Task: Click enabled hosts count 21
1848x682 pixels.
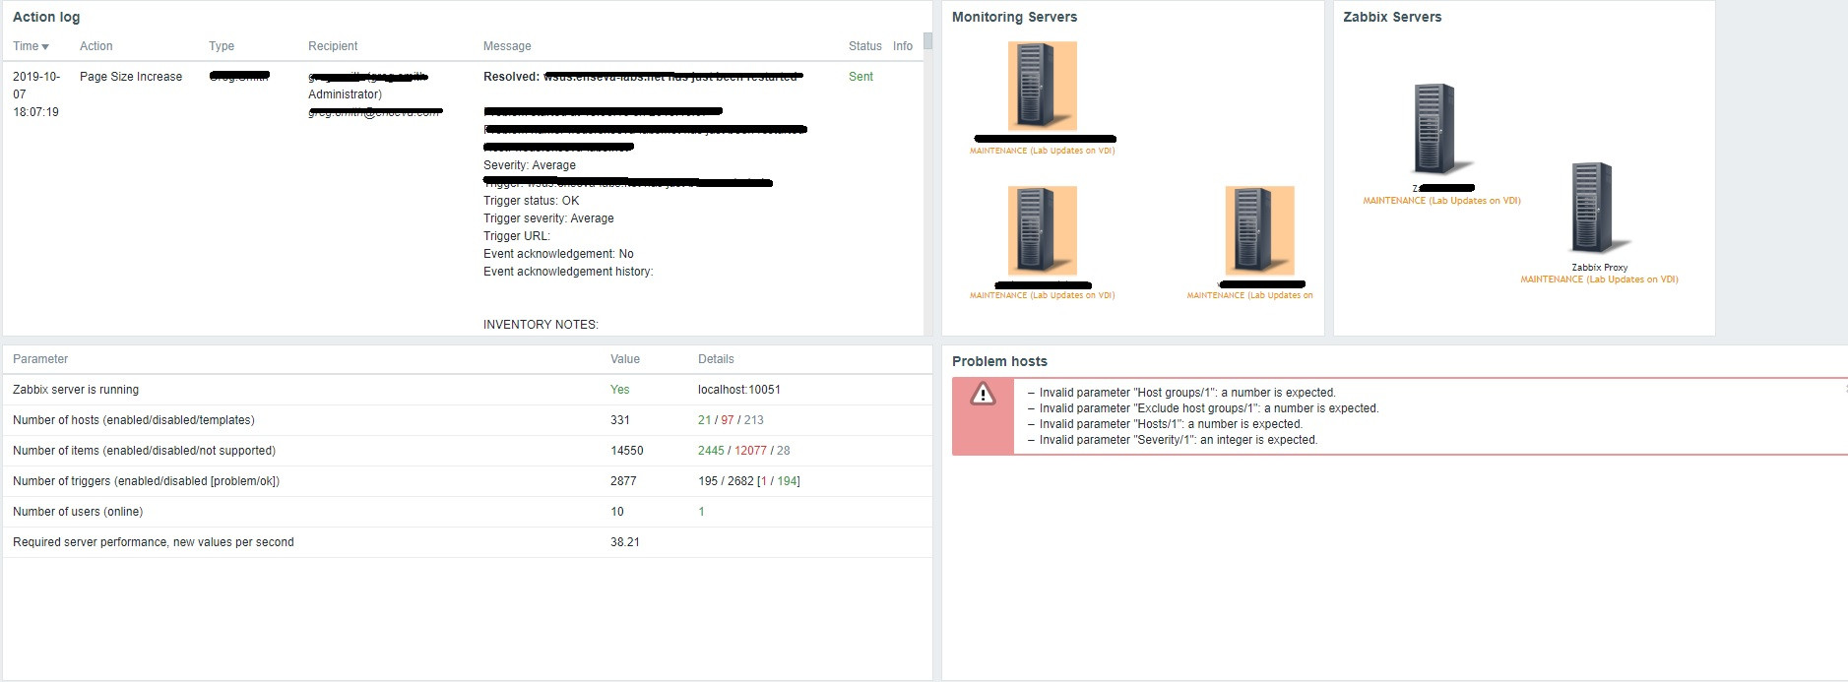Action: tap(705, 420)
